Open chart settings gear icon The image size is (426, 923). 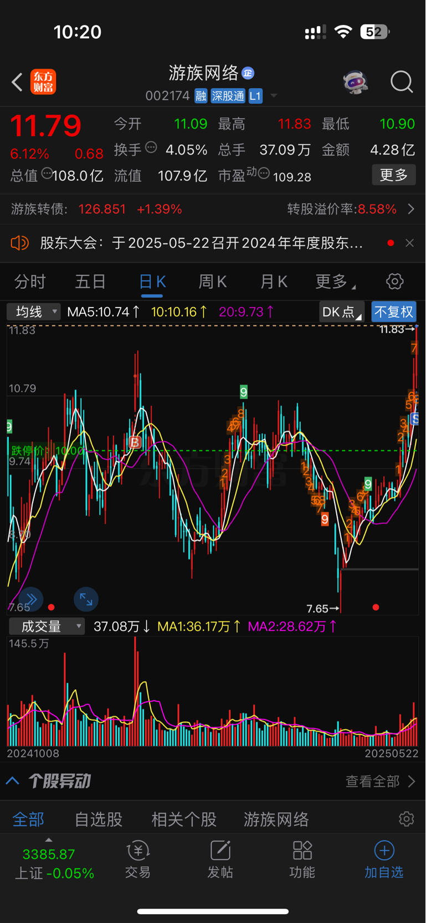point(395,282)
